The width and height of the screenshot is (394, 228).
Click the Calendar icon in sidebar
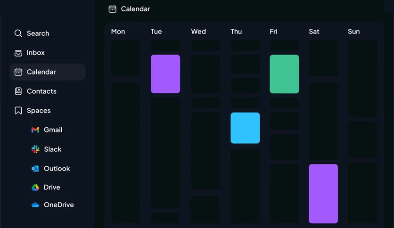[x=18, y=72]
